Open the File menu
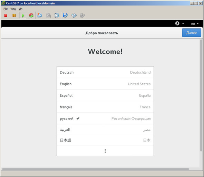The height and width of the screenshot is (177, 204). point(6,9)
